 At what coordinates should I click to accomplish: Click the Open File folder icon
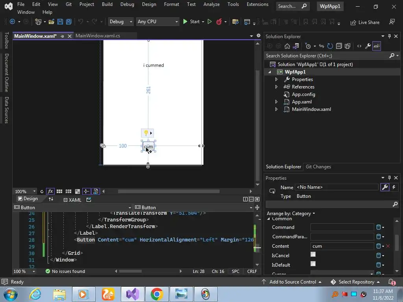pos(52,22)
